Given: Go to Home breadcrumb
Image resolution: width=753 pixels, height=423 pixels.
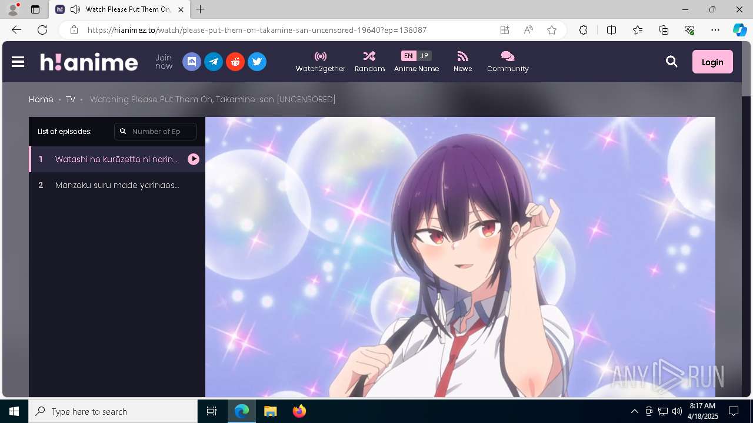Looking at the screenshot, I should tap(41, 99).
